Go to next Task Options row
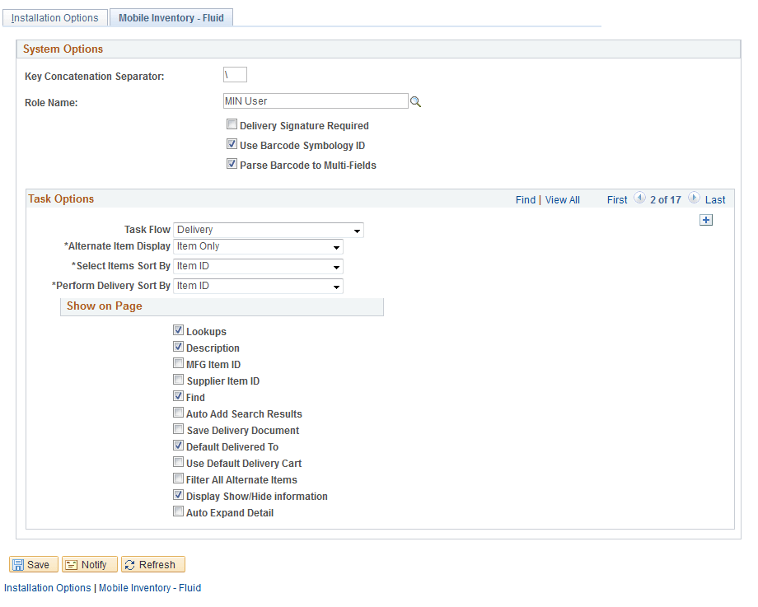The height and width of the screenshot is (607, 758). tap(693, 198)
